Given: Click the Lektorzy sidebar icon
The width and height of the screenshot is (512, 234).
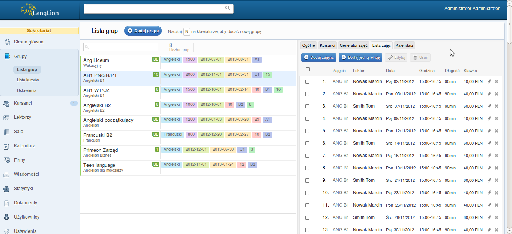Looking at the screenshot, I should (x=6, y=117).
